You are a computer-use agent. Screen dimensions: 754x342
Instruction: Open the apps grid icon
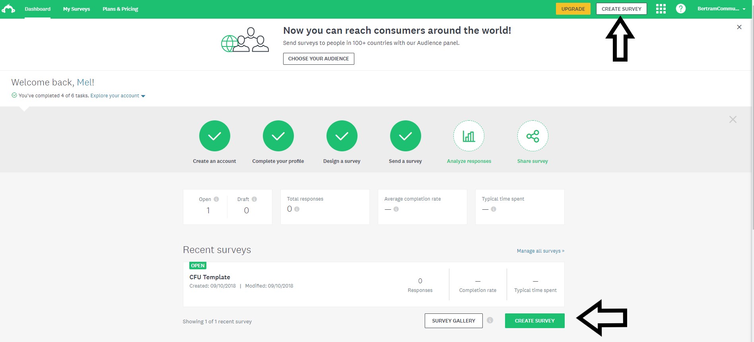pyautogui.click(x=661, y=9)
